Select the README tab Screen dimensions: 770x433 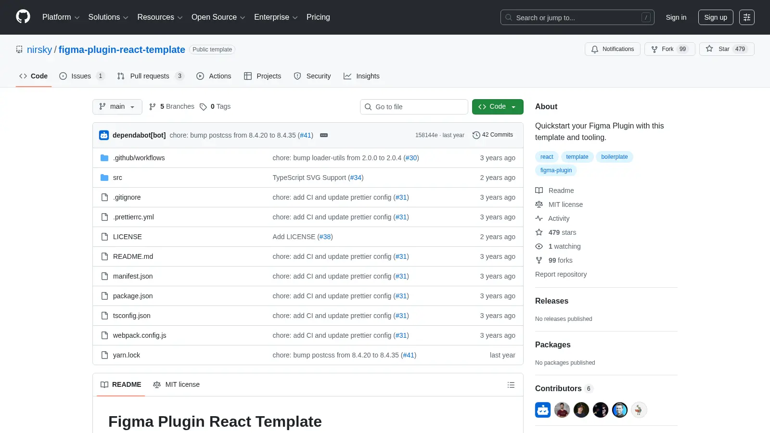(x=121, y=384)
